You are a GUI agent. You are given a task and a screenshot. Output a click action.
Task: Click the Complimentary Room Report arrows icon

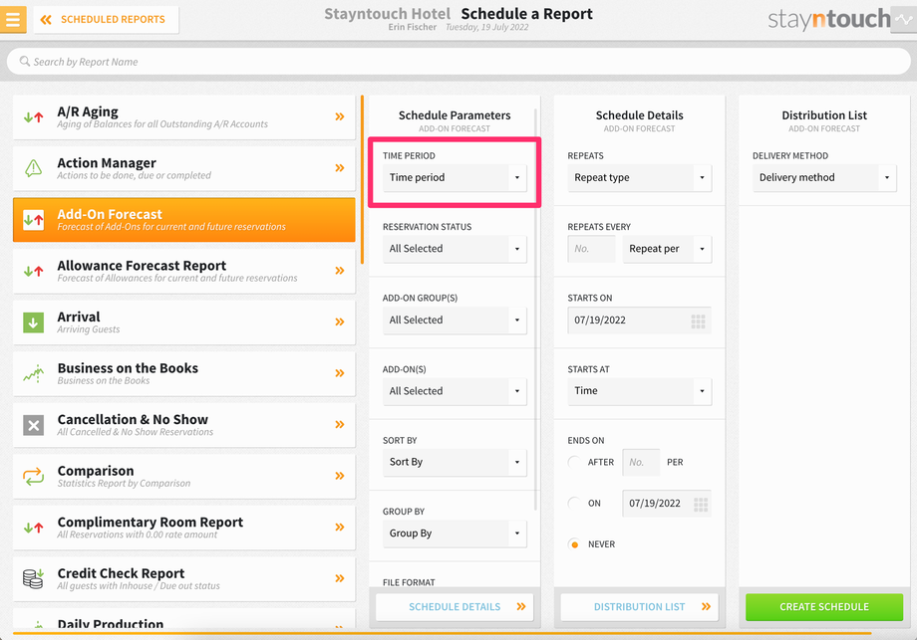(x=33, y=528)
